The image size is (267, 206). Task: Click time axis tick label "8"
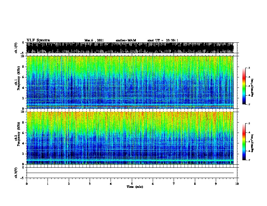195,184
